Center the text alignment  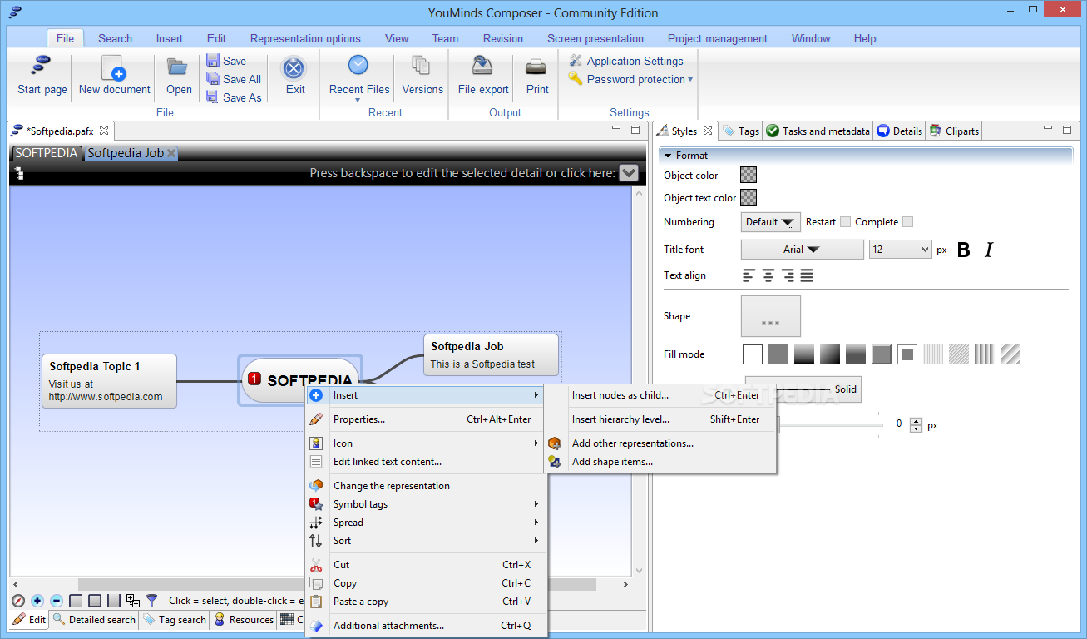(x=768, y=275)
